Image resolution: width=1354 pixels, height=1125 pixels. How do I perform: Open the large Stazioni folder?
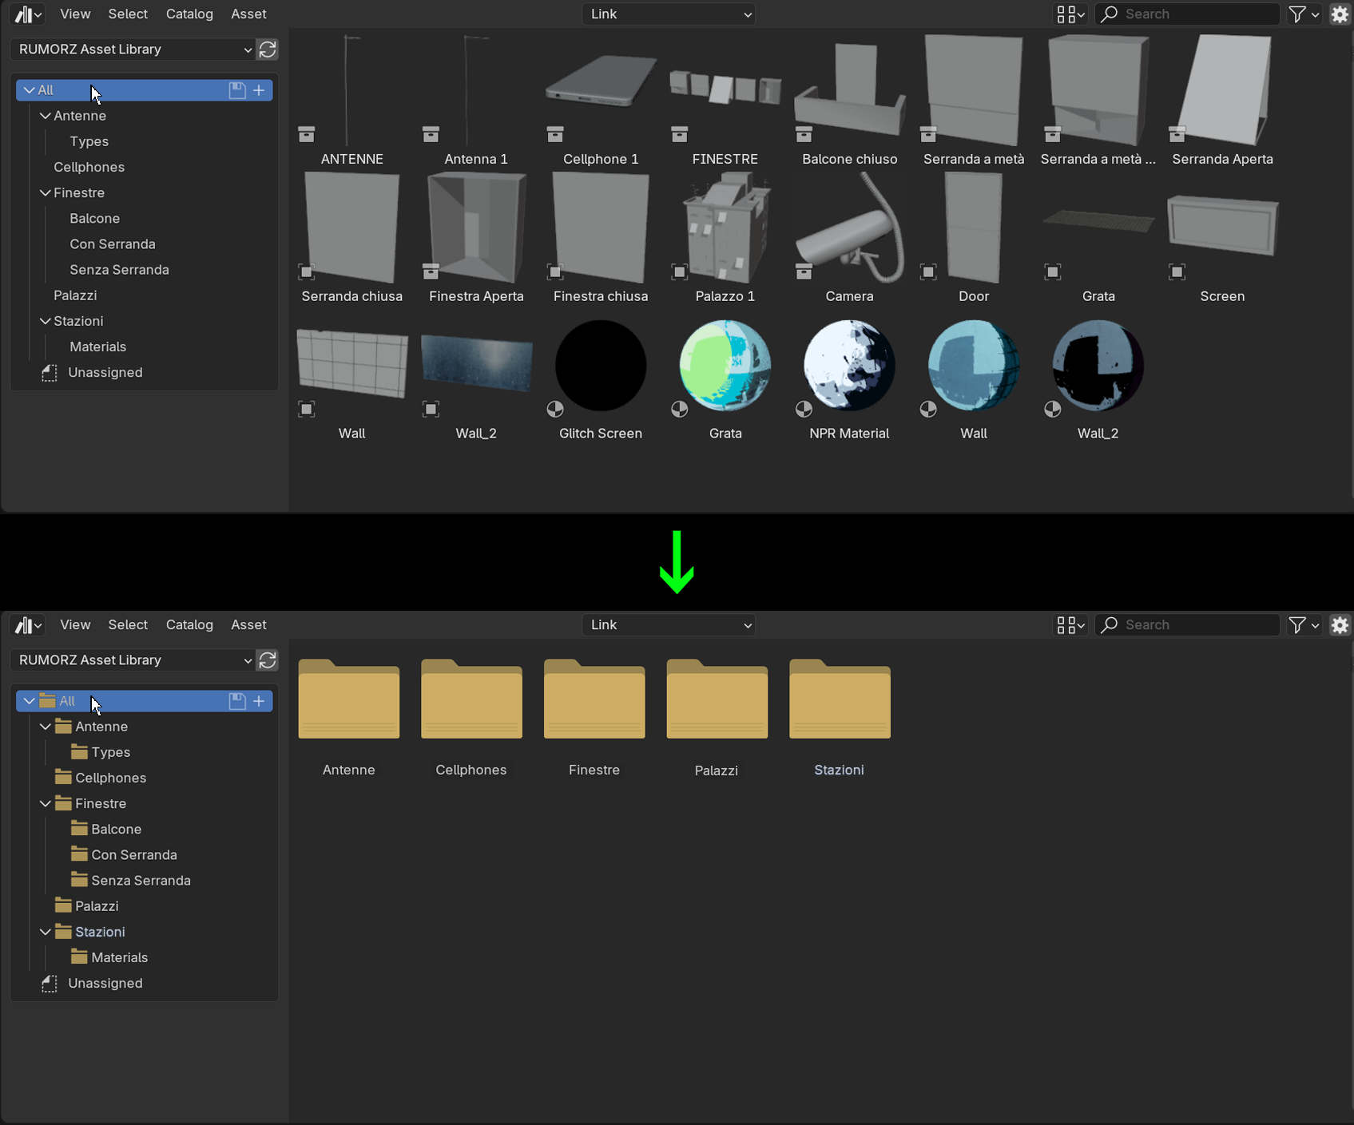click(x=840, y=699)
